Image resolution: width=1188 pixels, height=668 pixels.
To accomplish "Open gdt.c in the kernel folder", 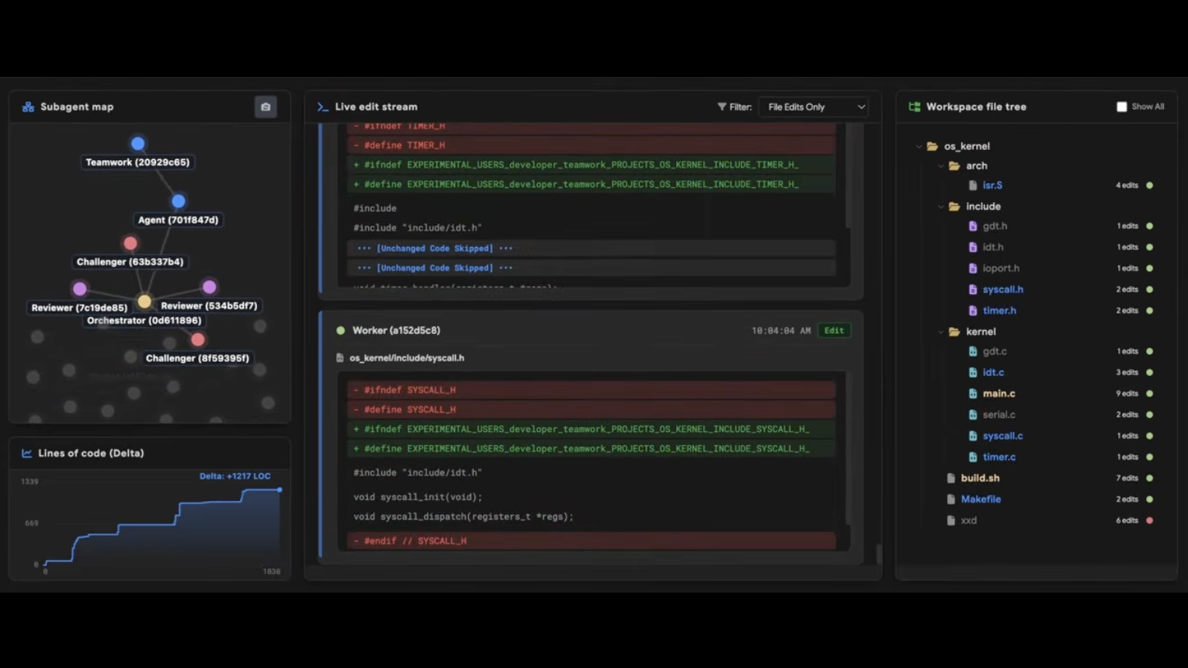I will 995,351.
